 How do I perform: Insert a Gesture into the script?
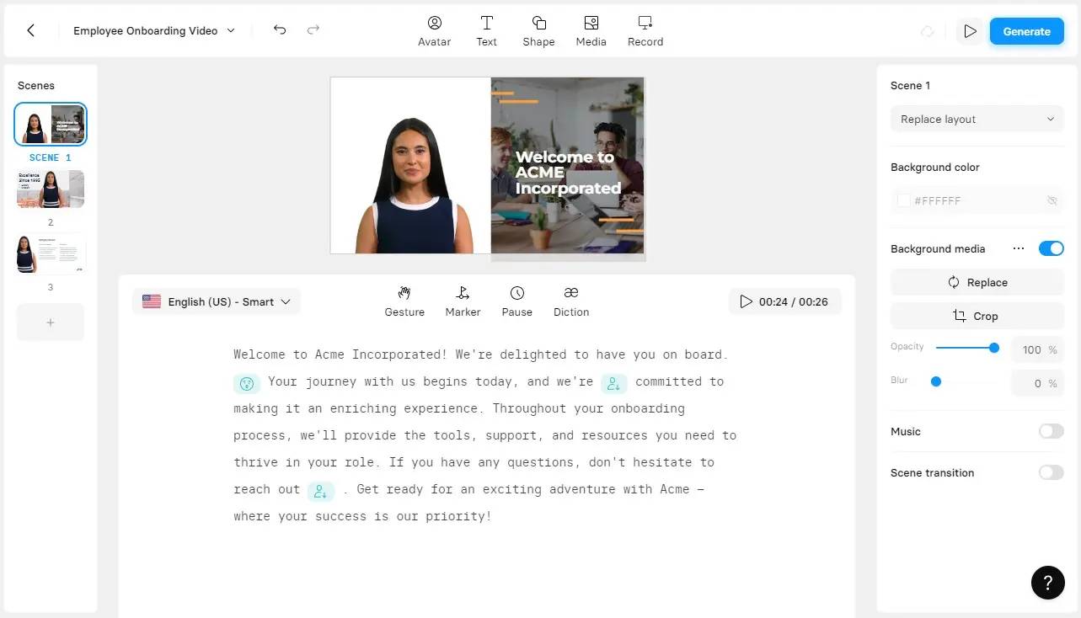(x=404, y=301)
